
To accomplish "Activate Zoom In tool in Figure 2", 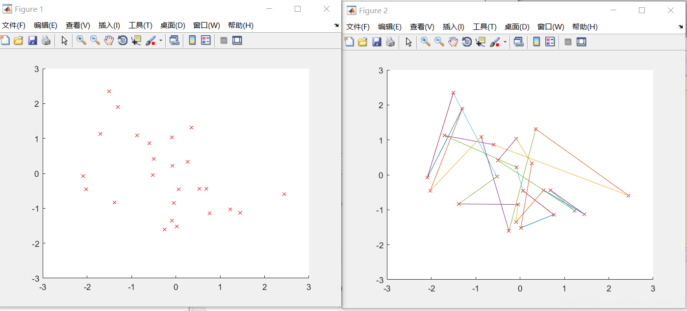I will point(426,42).
